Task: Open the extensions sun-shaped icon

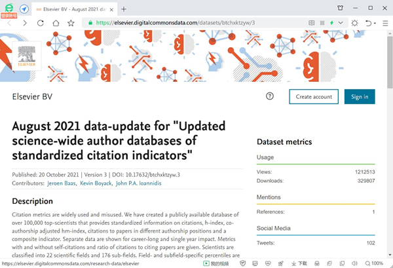Action: 354,23
